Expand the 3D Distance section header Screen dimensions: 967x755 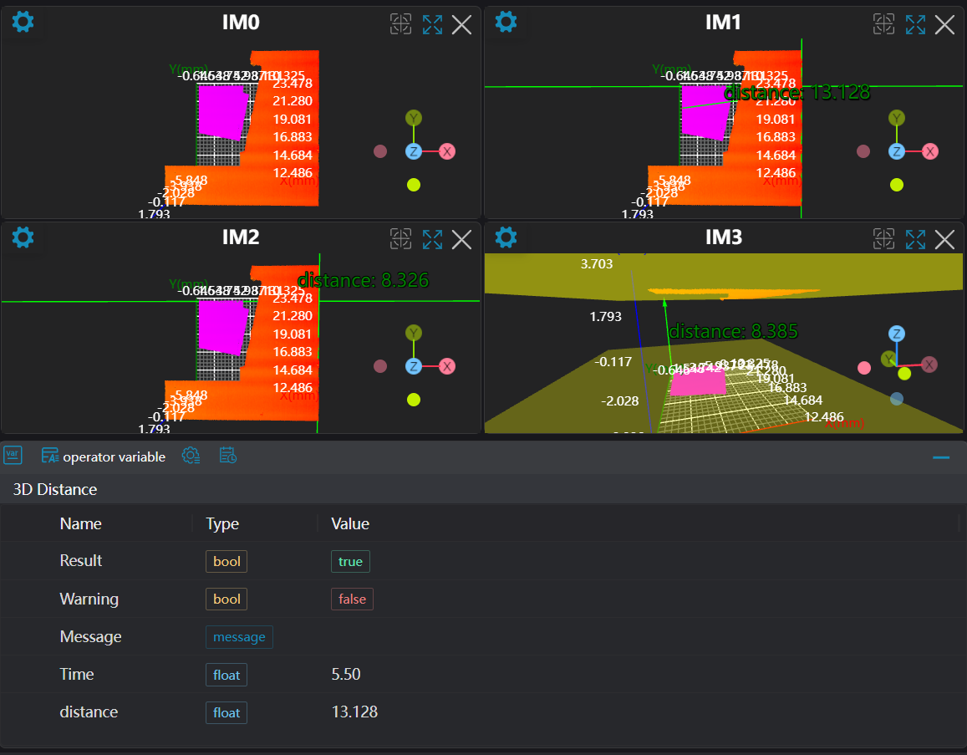(x=55, y=490)
